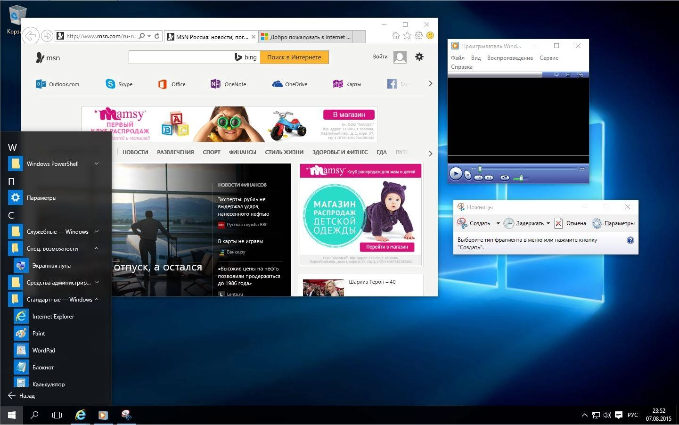The height and width of the screenshot is (425, 679).
Task: Open the Skype shortcut on MSN
Action: [x=119, y=84]
